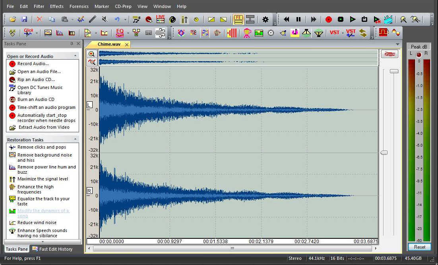
Task: Open settings with the gear icon
Action: (x=266, y=19)
